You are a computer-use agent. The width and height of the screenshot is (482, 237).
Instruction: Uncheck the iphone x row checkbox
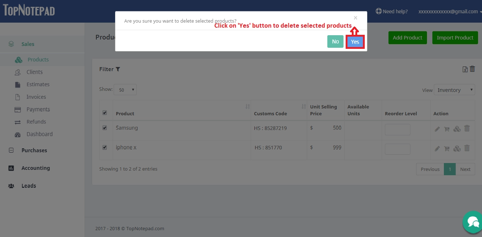pyautogui.click(x=105, y=148)
